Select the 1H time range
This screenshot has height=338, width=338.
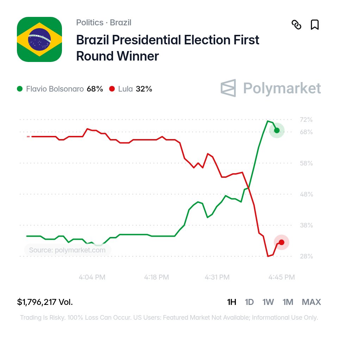tap(232, 302)
